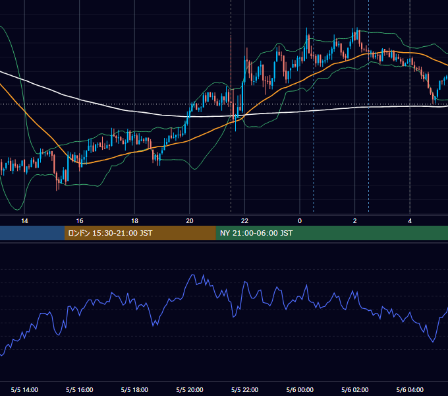Click the 5/5 22:00 date label
448x396 pixels.
point(244,389)
